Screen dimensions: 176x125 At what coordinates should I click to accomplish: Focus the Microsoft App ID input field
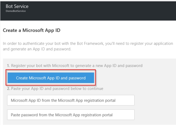[71, 100]
